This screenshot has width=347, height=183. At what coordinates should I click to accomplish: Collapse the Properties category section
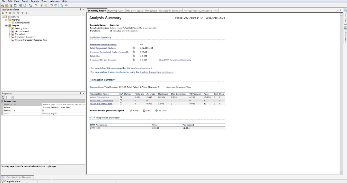[2, 101]
